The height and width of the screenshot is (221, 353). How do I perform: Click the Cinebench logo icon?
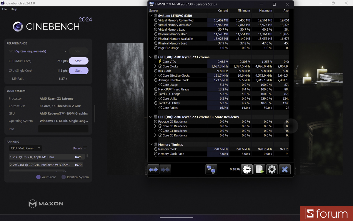click(18, 27)
